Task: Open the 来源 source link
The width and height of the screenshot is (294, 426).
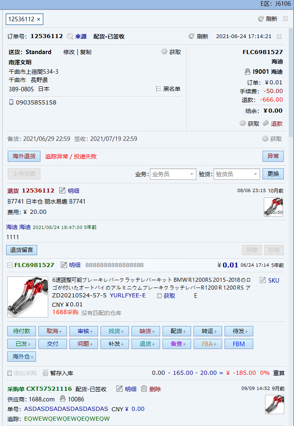Action: (x=81, y=36)
